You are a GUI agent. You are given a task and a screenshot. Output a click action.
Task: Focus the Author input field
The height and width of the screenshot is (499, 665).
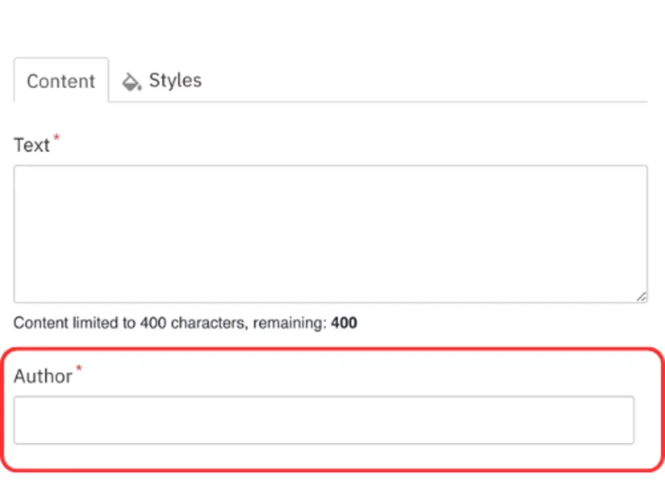click(x=323, y=420)
